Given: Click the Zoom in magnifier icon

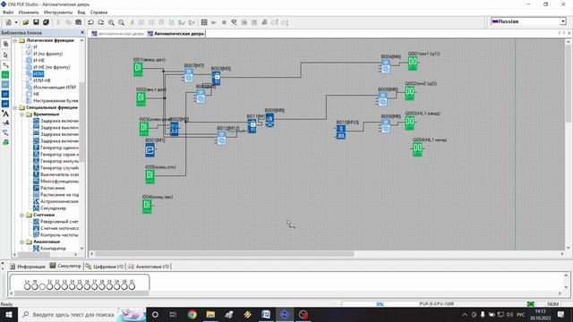Looking at the screenshot, I should [x=111, y=22].
